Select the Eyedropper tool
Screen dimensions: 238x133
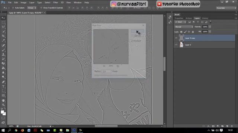click(3, 41)
